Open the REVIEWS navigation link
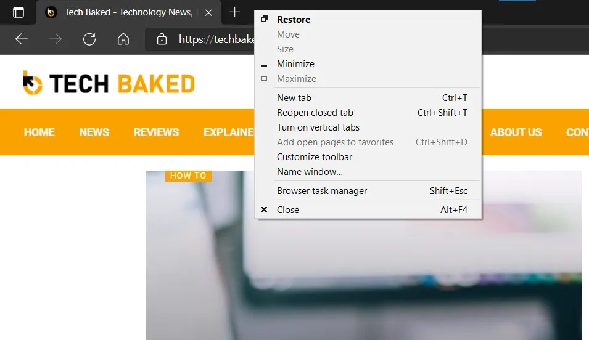Image resolution: width=589 pixels, height=340 pixels. [x=156, y=132]
